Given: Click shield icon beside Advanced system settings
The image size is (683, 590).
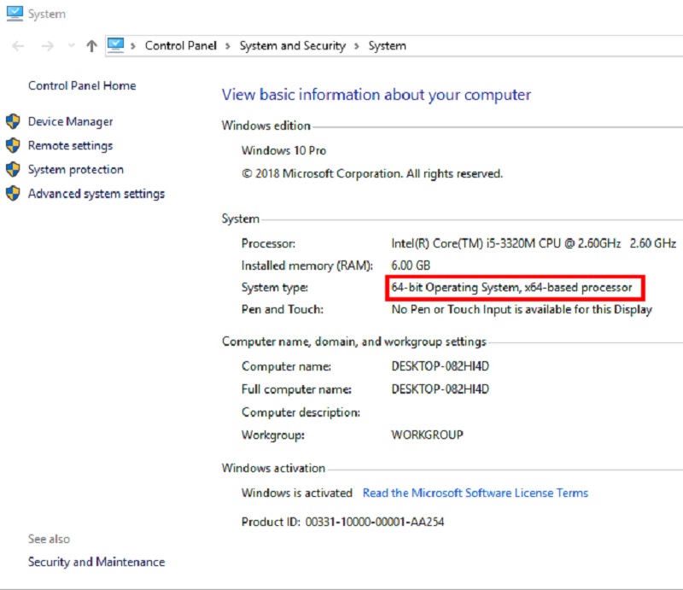Looking at the screenshot, I should pyautogui.click(x=13, y=193).
